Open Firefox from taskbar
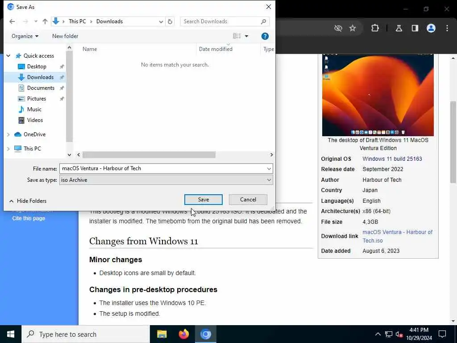Screen dimensions: 457x343 pyautogui.click(x=183, y=334)
